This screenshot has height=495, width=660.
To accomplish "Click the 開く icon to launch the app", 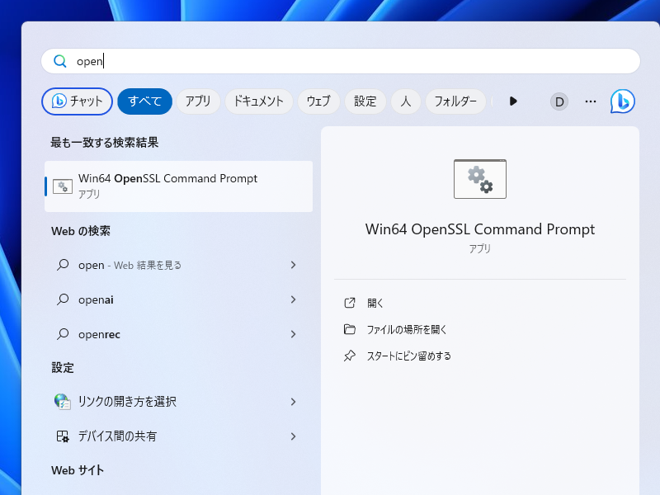I will [351, 303].
